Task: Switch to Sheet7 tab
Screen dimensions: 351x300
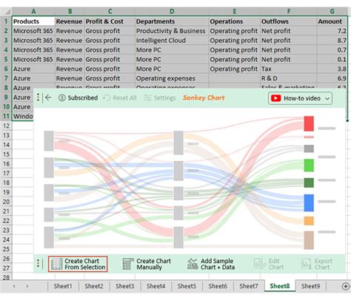Action: (x=249, y=286)
